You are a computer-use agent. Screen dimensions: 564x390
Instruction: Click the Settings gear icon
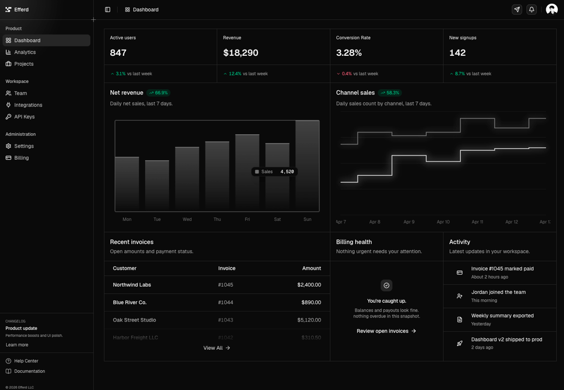8,146
